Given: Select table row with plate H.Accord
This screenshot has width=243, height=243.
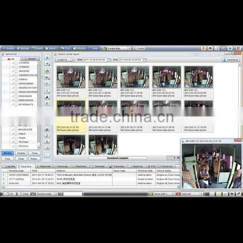Looking at the screenshot, I should (92, 183).
